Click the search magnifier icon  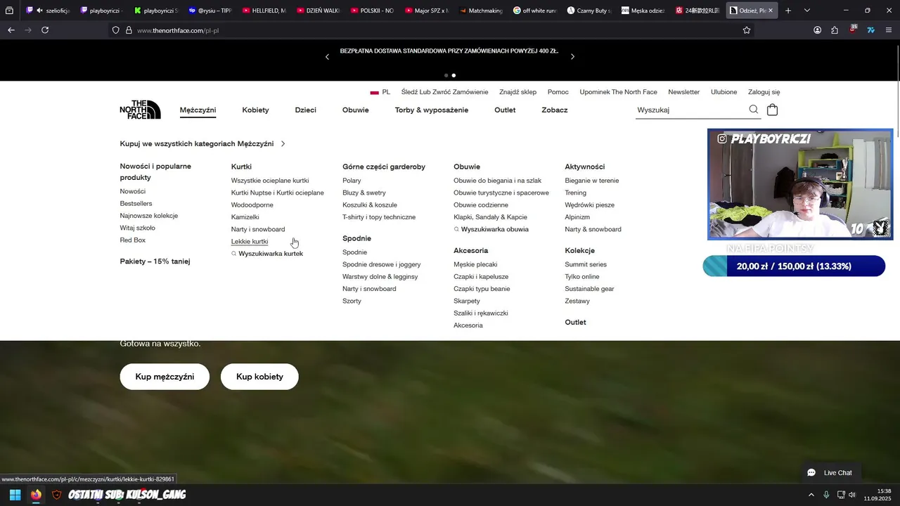[754, 110]
